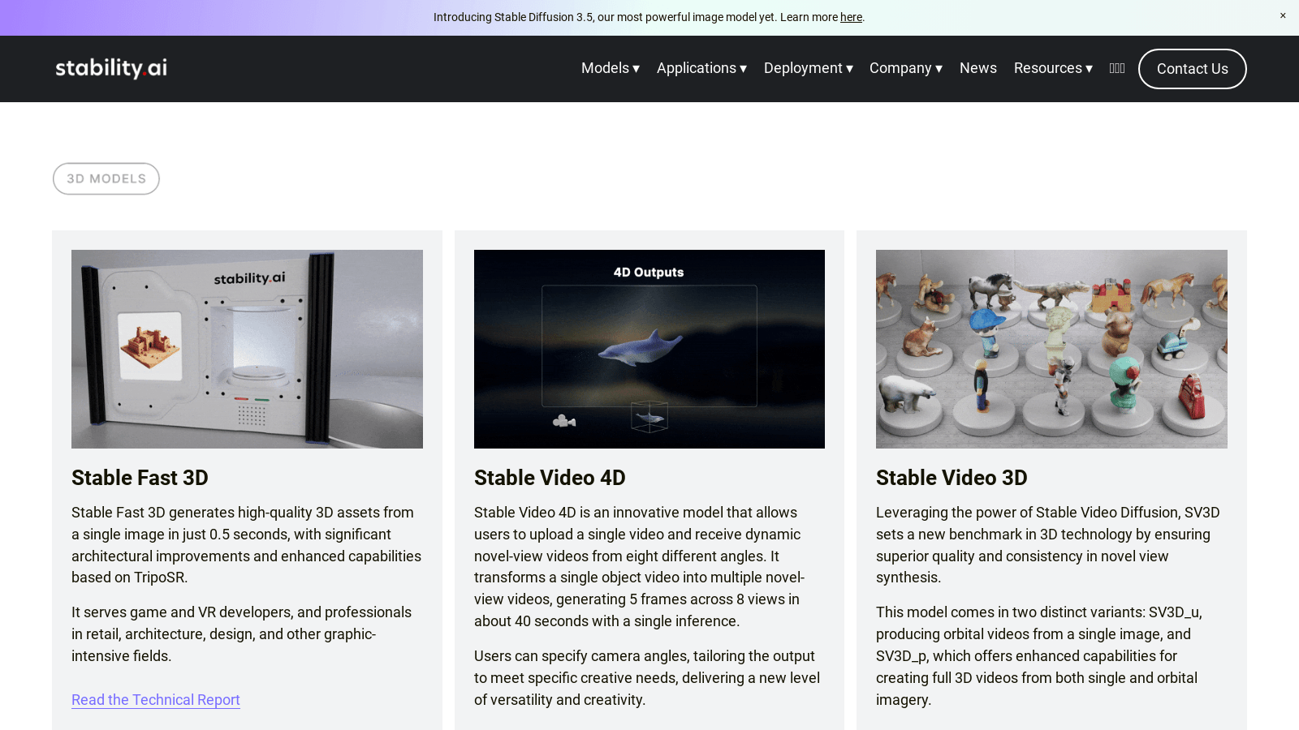Click the 3D MODELS tag
The height and width of the screenshot is (730, 1299).
click(x=106, y=178)
